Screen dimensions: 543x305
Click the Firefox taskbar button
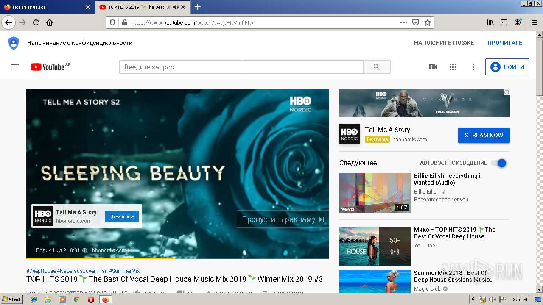click(105, 299)
